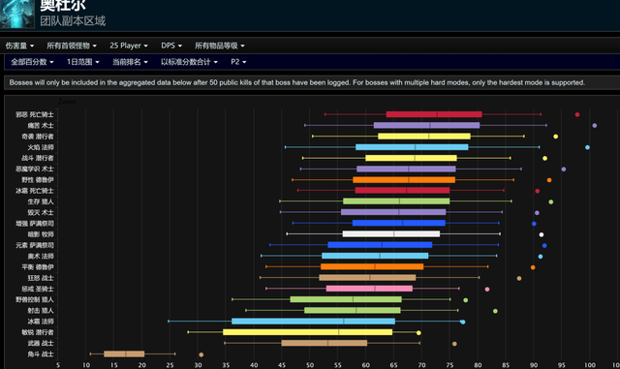Click the 冰霜 死亡骑士 row label
Image resolution: width=620 pixels, height=369 pixels.
(35, 191)
